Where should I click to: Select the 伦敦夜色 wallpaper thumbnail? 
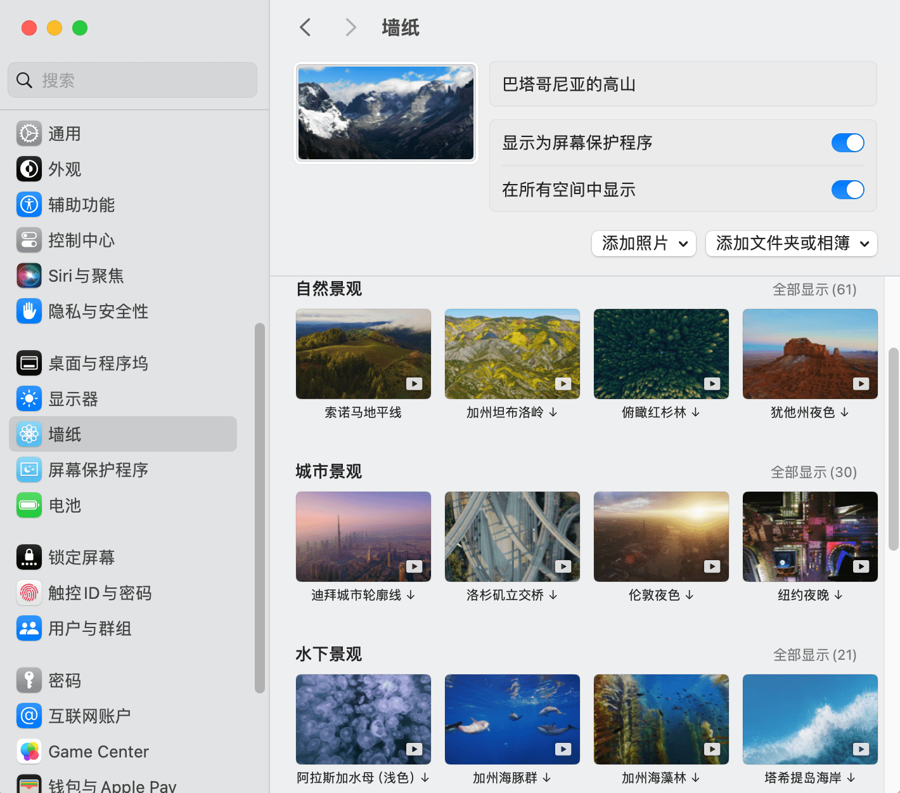tap(661, 537)
